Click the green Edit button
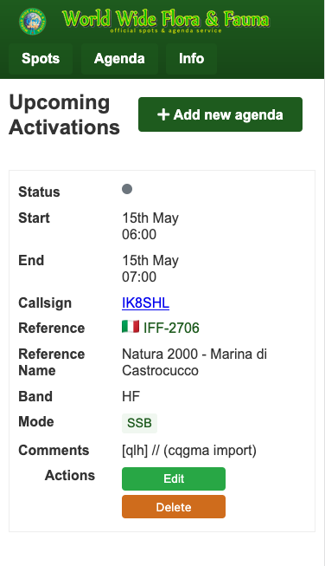This screenshot has height=566, width=325. coord(174,478)
